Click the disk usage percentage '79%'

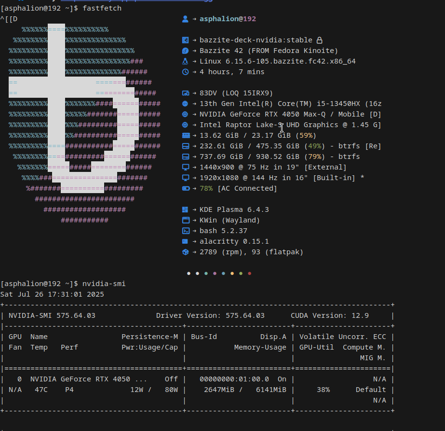pyautogui.click(x=314, y=157)
